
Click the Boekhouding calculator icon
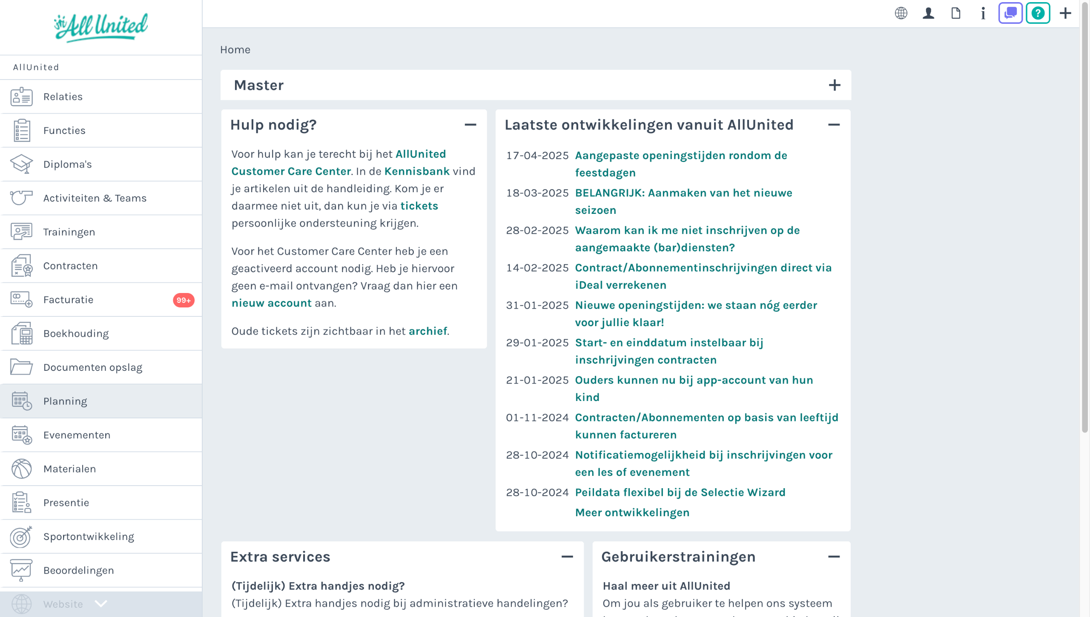pyautogui.click(x=21, y=333)
